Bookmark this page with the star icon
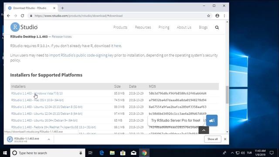Image resolution: width=279 pixels, height=157 pixels. coord(208,16)
